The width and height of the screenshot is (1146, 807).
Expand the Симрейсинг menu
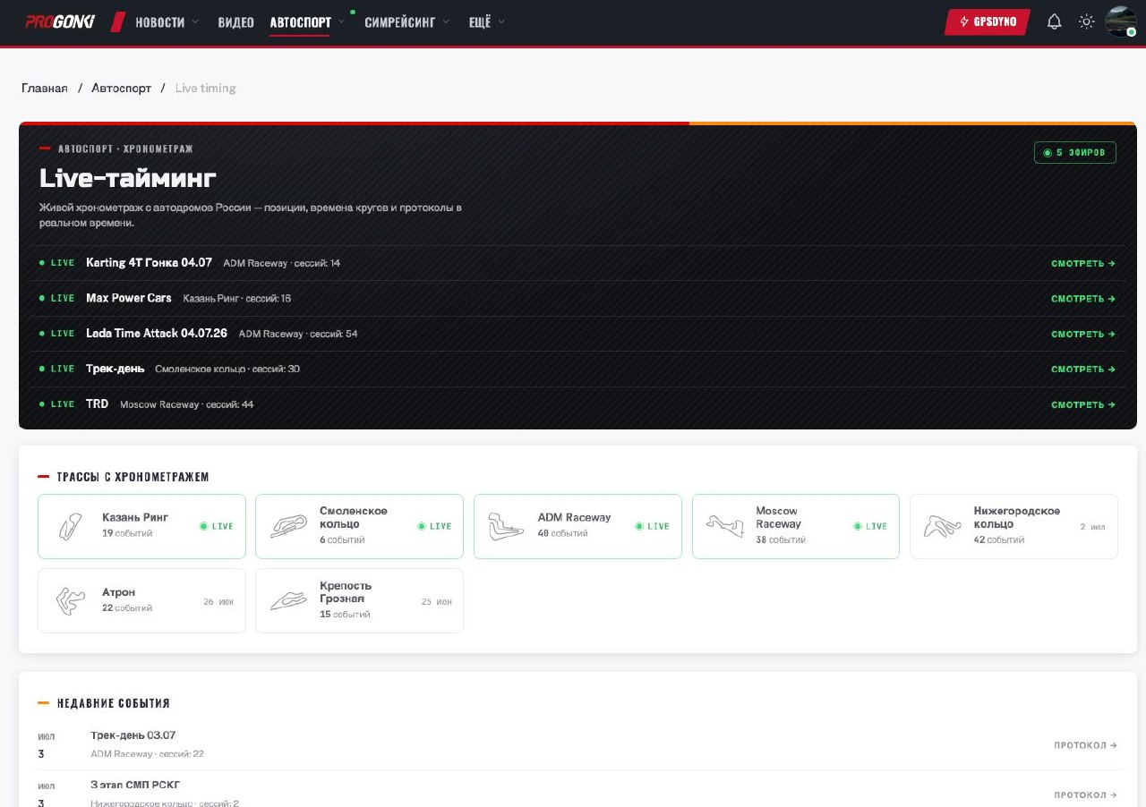point(406,22)
